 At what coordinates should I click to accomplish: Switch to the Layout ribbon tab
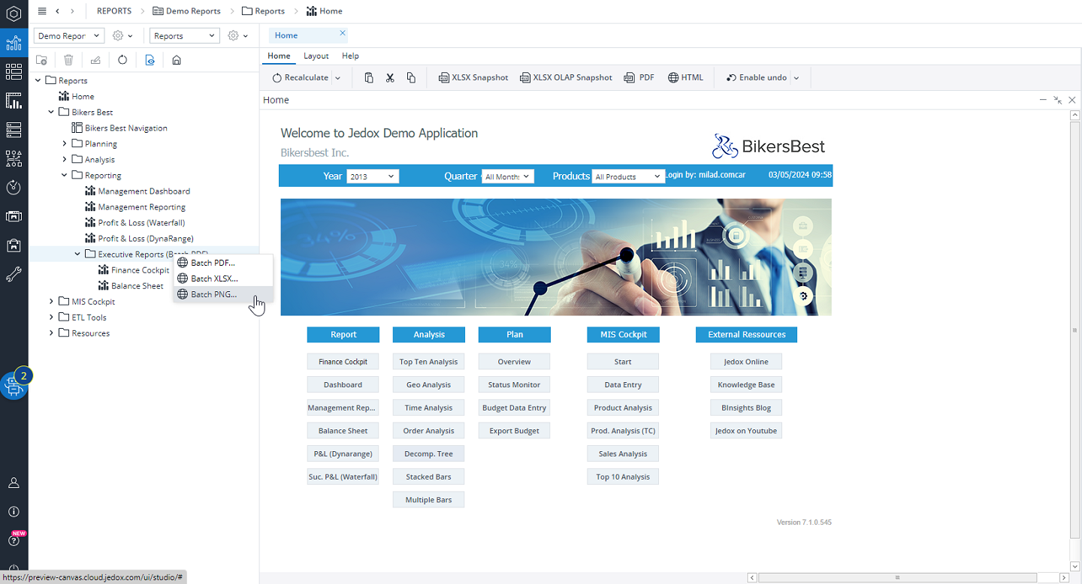[316, 56]
